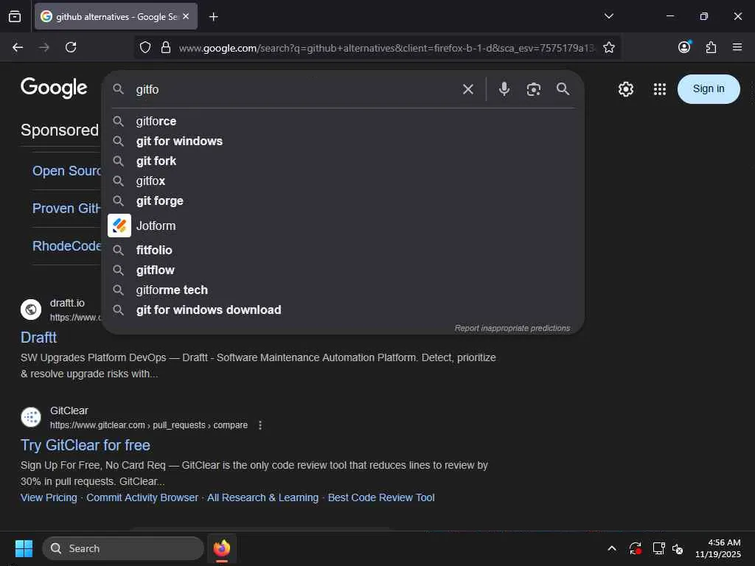Open Windows Start menu
This screenshot has height=566, width=755.
point(24,548)
